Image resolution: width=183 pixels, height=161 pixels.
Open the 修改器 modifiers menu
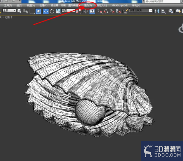54,5
